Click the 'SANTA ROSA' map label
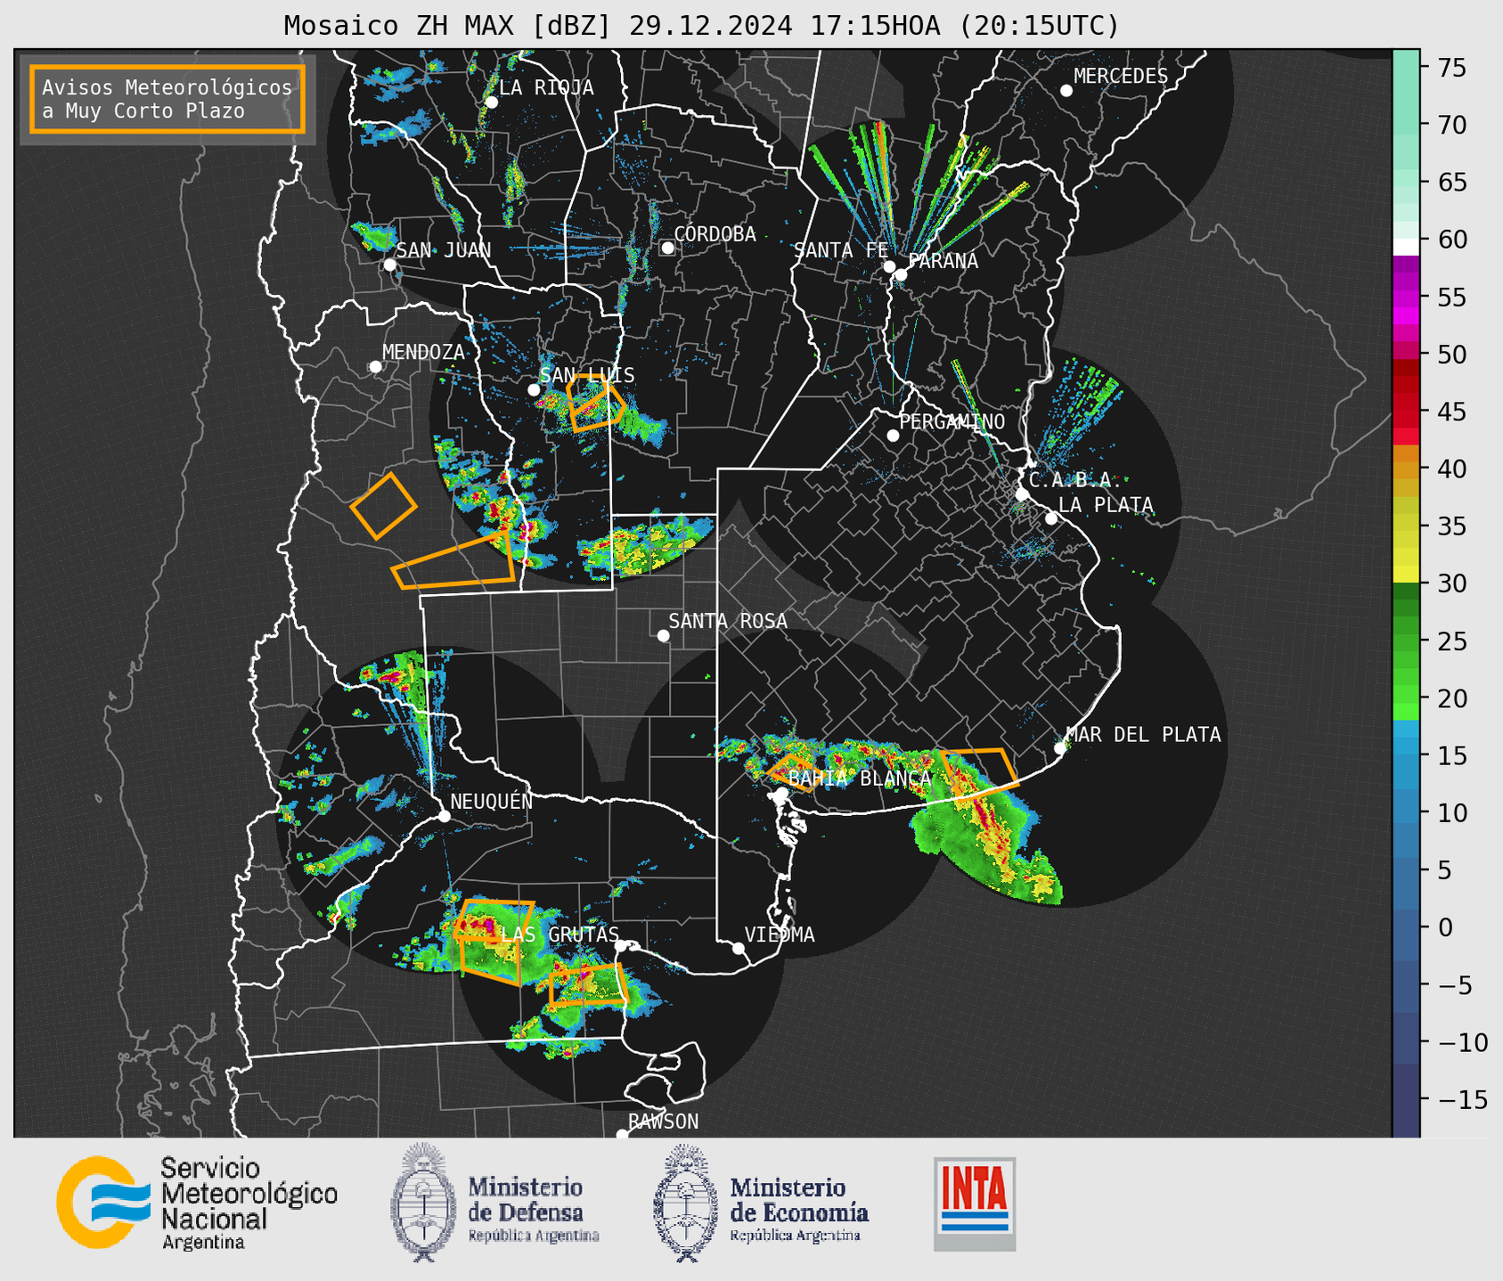 [x=728, y=621]
